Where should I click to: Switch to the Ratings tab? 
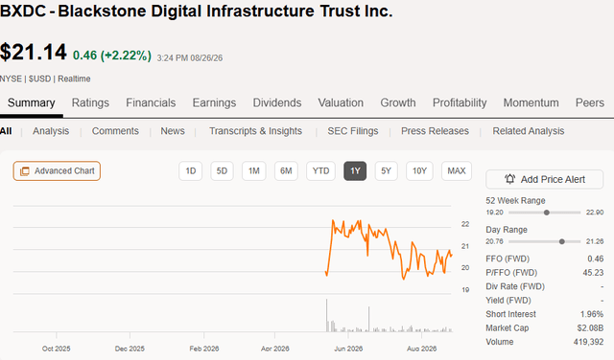pyautogui.click(x=90, y=102)
